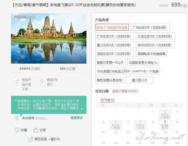Open 查看更多 link
This screenshot has width=188, height=146.
point(77,118)
